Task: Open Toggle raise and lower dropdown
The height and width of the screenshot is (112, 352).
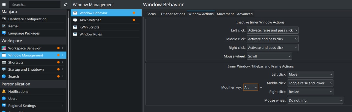Action: [x=310, y=83]
